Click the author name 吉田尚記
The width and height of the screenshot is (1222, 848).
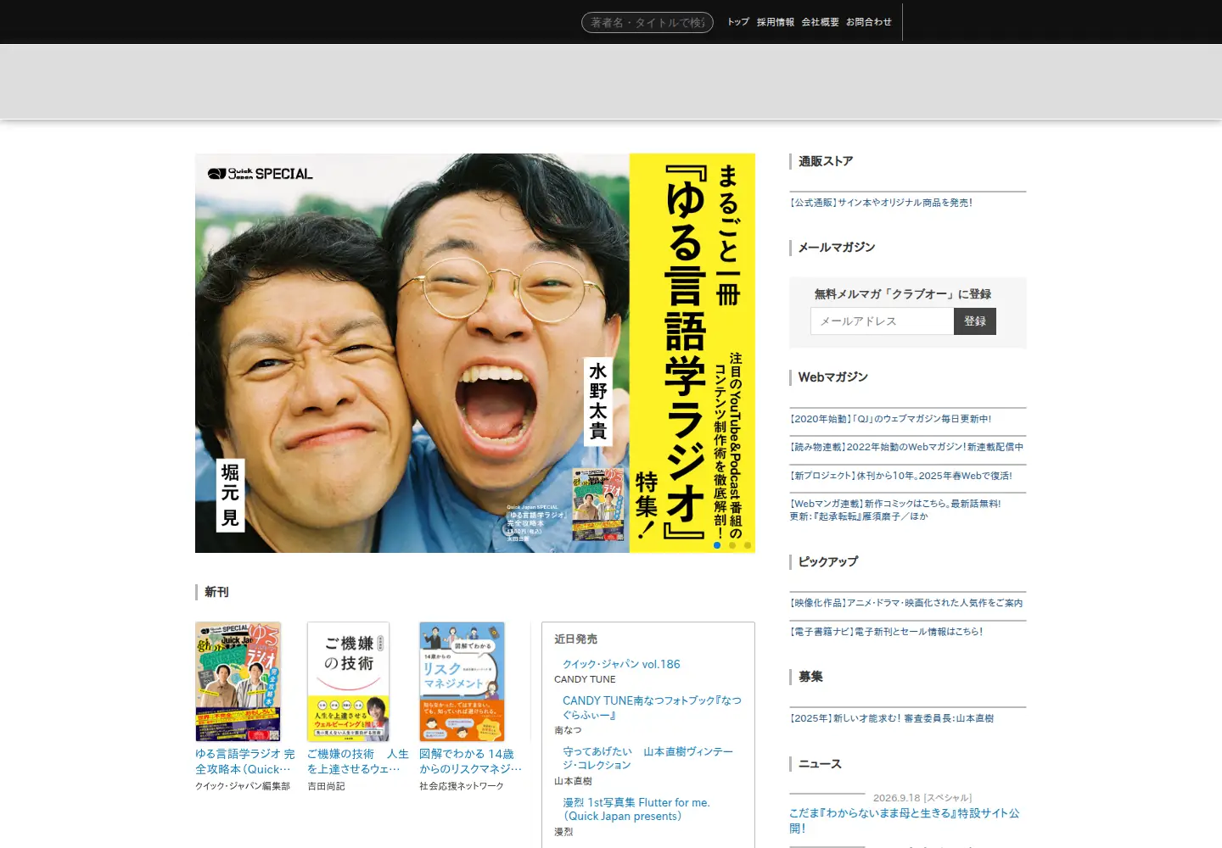(x=326, y=787)
